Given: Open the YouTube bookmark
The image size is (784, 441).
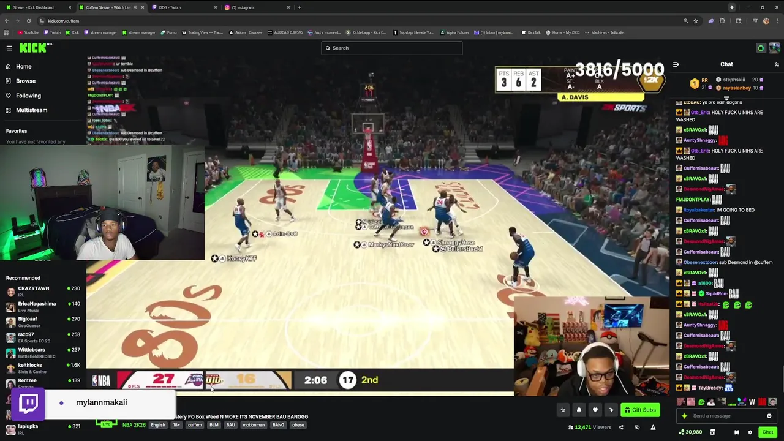Looking at the screenshot, I should [x=28, y=32].
